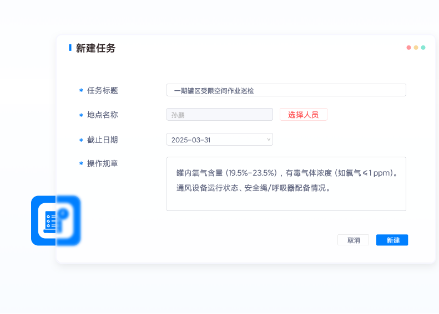Focus the 任务标题 input field
Viewport: 439px width, 314px height.
[286, 90]
